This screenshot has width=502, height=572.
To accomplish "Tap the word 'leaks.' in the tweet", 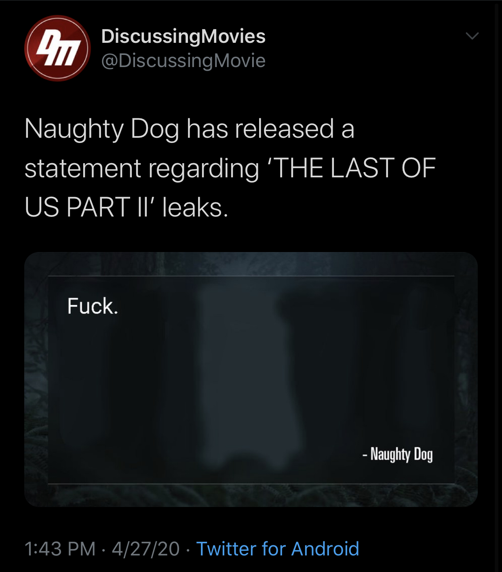I will pos(196,207).
